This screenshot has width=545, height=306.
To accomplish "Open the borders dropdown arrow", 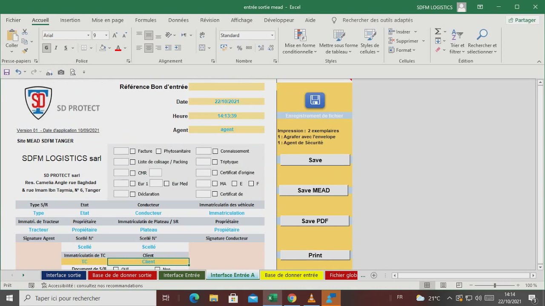I will [92, 48].
